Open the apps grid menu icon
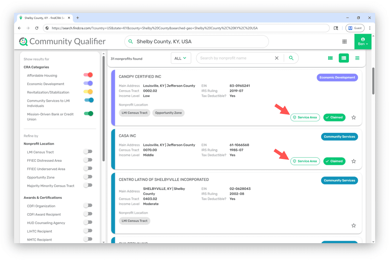This screenshot has width=390, height=260. click(x=345, y=42)
